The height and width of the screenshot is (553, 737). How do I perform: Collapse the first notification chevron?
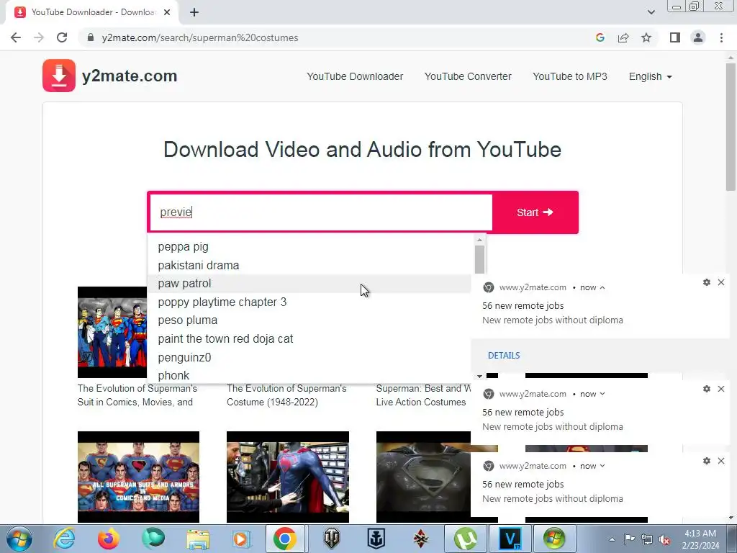click(602, 287)
